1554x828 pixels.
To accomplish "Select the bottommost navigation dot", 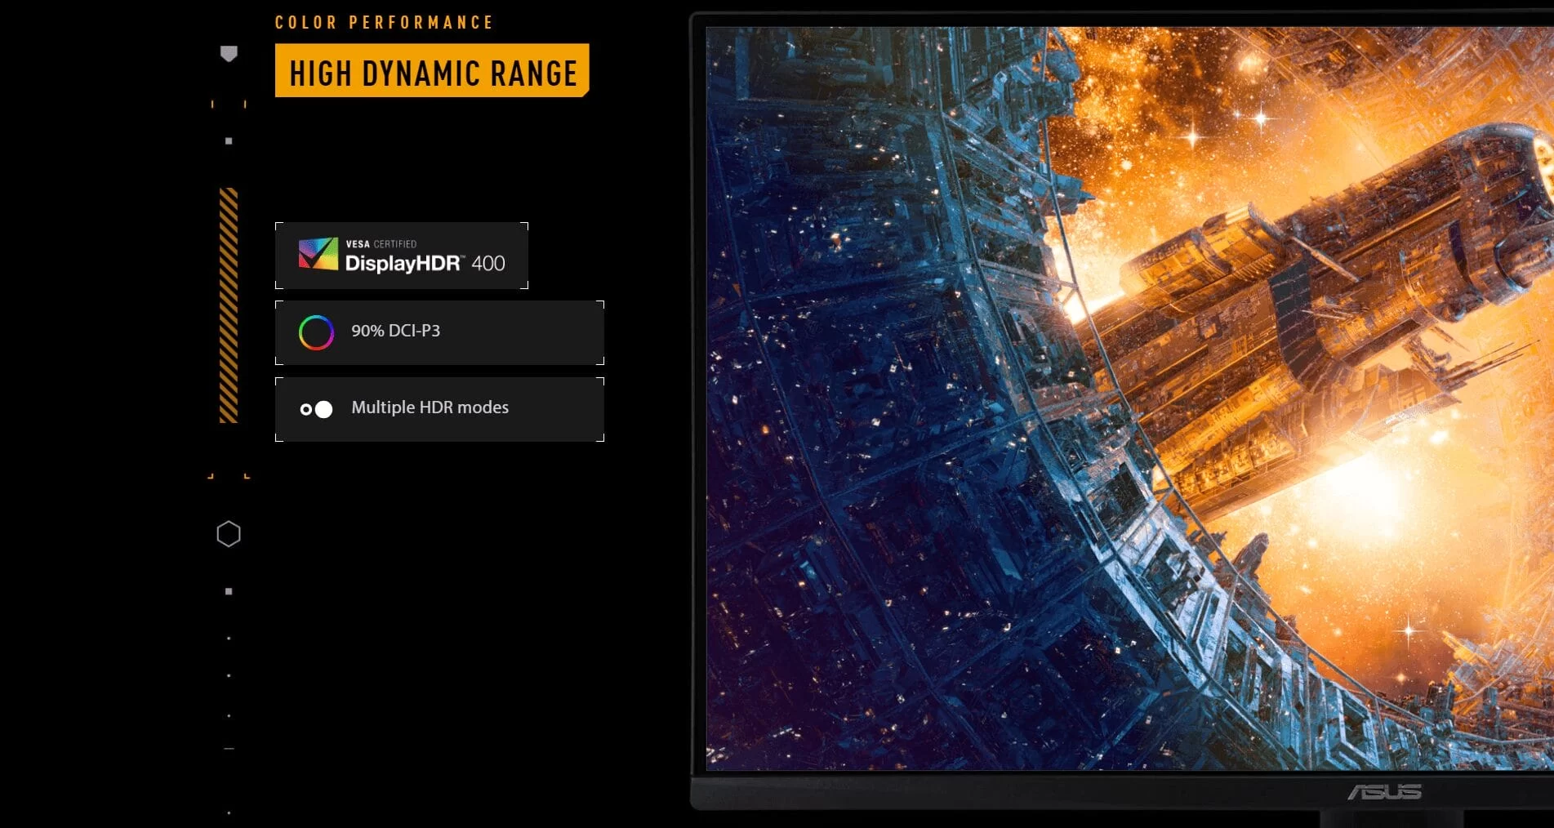I will tap(229, 812).
